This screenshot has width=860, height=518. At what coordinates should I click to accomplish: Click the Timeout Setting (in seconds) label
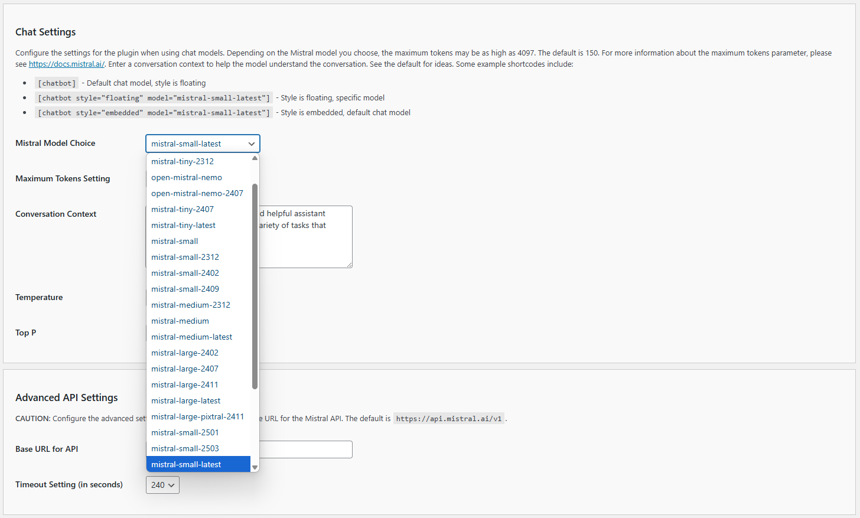[x=69, y=484]
